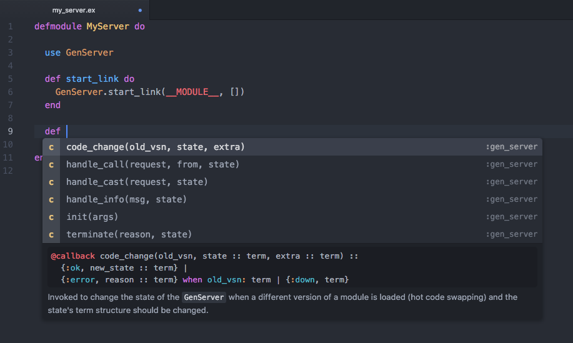Image resolution: width=573 pixels, height=343 pixels.
Task: Click __MODULE__ argument on line 6
Action: point(192,92)
